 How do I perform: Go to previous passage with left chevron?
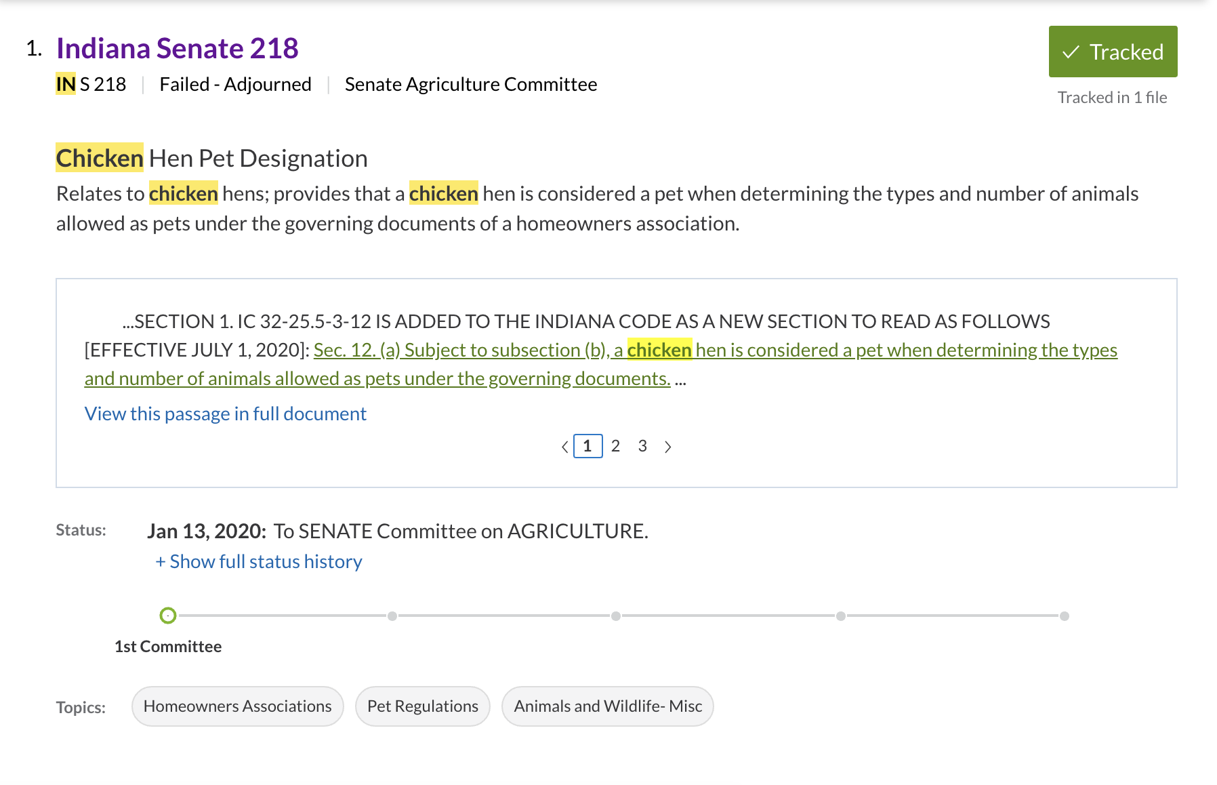(564, 447)
